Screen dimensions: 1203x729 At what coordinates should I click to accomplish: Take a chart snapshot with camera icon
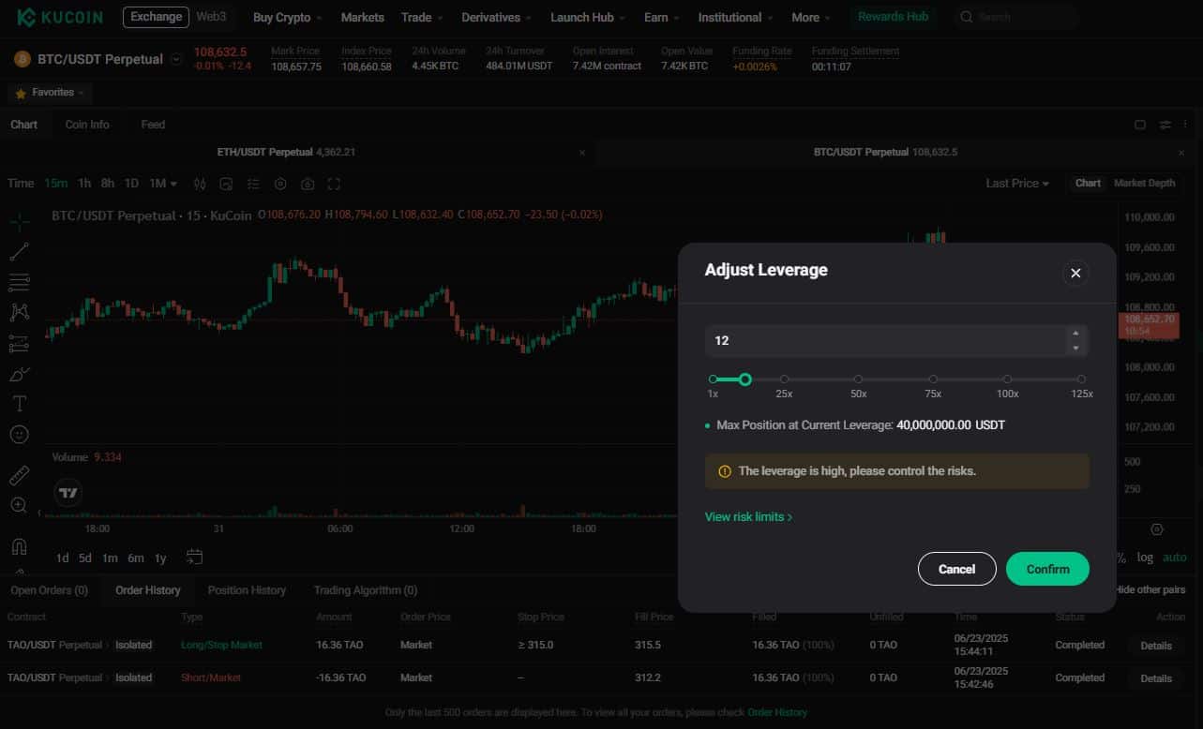tap(307, 184)
